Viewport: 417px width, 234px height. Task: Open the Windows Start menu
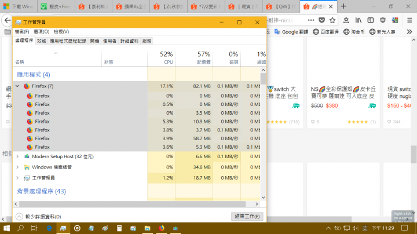[x=6, y=228]
